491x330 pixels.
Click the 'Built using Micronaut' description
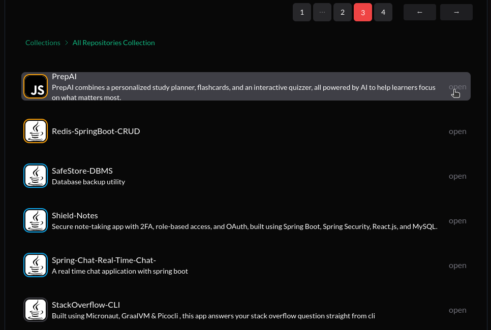click(x=213, y=316)
